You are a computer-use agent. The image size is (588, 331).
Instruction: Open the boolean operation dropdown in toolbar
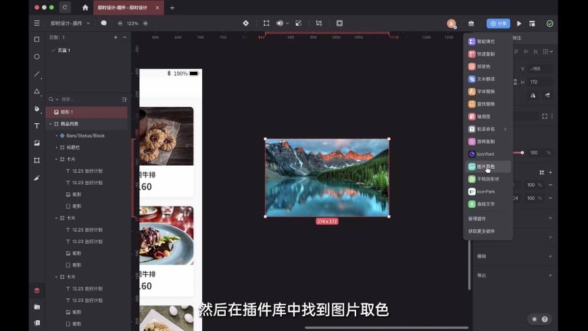point(287,23)
